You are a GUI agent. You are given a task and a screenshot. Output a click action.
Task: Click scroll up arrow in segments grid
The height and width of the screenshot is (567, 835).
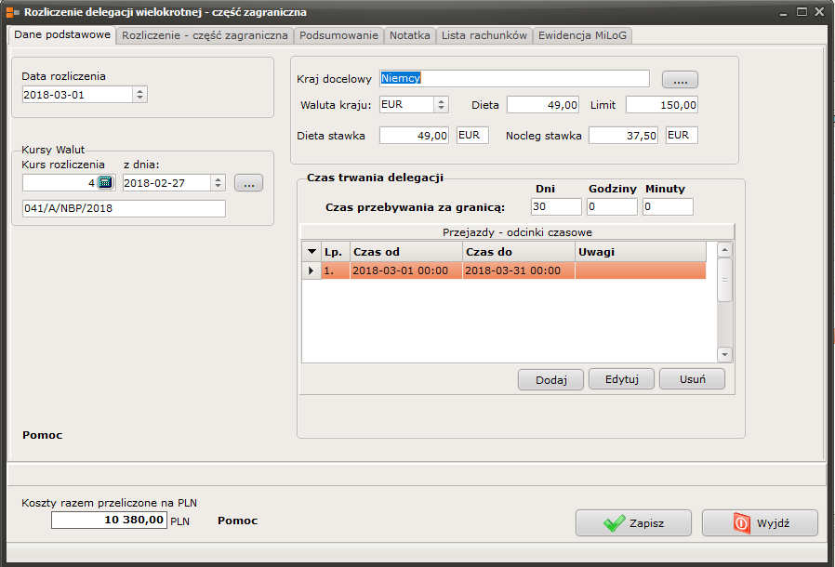[724, 250]
